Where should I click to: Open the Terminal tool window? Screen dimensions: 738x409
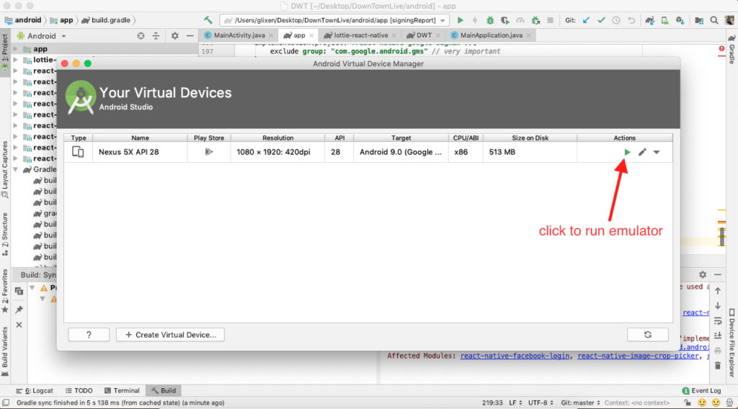point(122,391)
